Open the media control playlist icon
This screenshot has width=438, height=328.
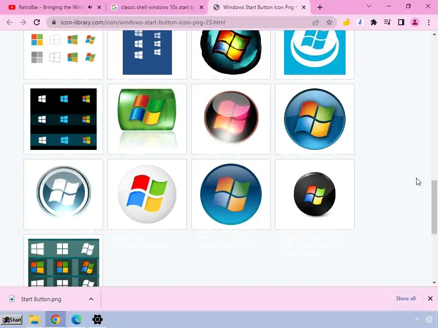click(387, 22)
